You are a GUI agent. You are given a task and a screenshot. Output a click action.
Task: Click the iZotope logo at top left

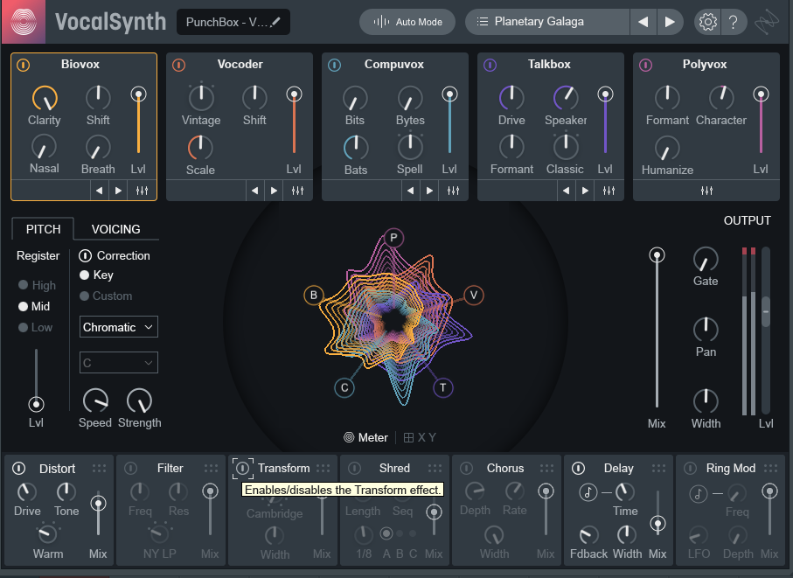coord(24,22)
